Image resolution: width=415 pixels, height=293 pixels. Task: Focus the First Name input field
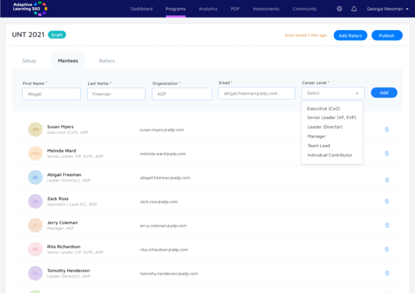(51, 94)
